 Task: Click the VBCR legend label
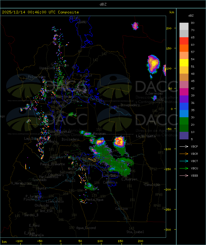(x=194, y=154)
